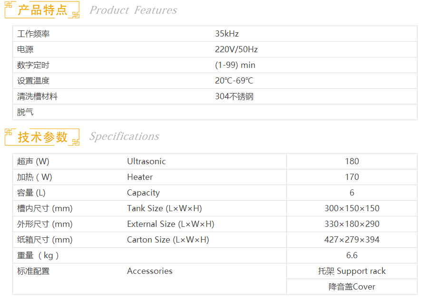Select the Carton Size value 427×279×394
Image resolution: width=428 pixels, height=299 pixels.
[x=352, y=240]
